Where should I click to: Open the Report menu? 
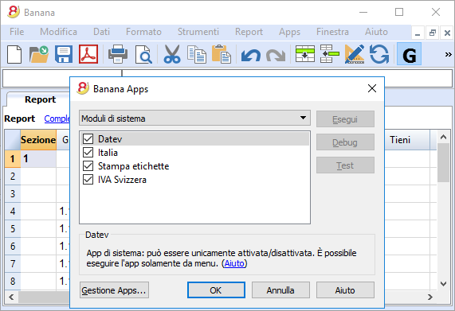pos(249,32)
